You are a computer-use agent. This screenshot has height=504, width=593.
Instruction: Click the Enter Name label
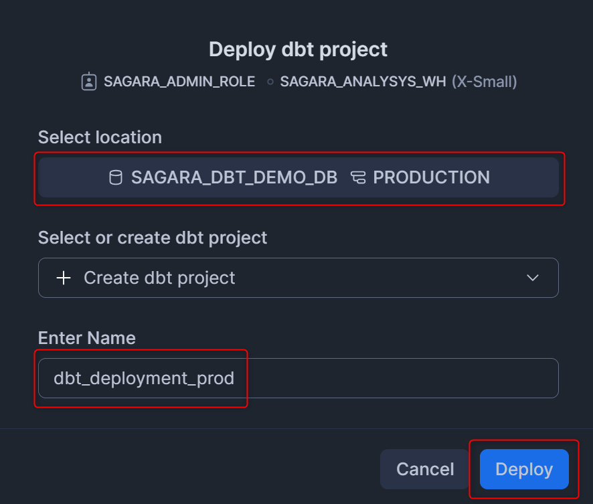(86, 338)
